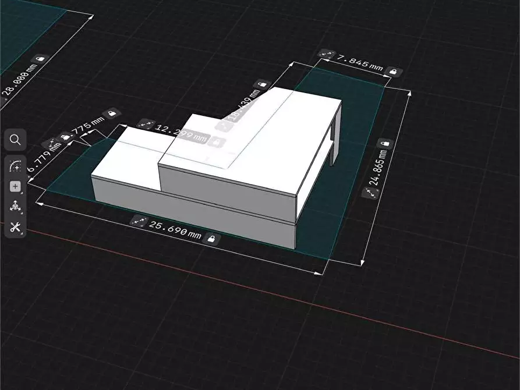This screenshot has width=520, height=390.
Task: Open the magnifier search tool
Action: [15, 140]
